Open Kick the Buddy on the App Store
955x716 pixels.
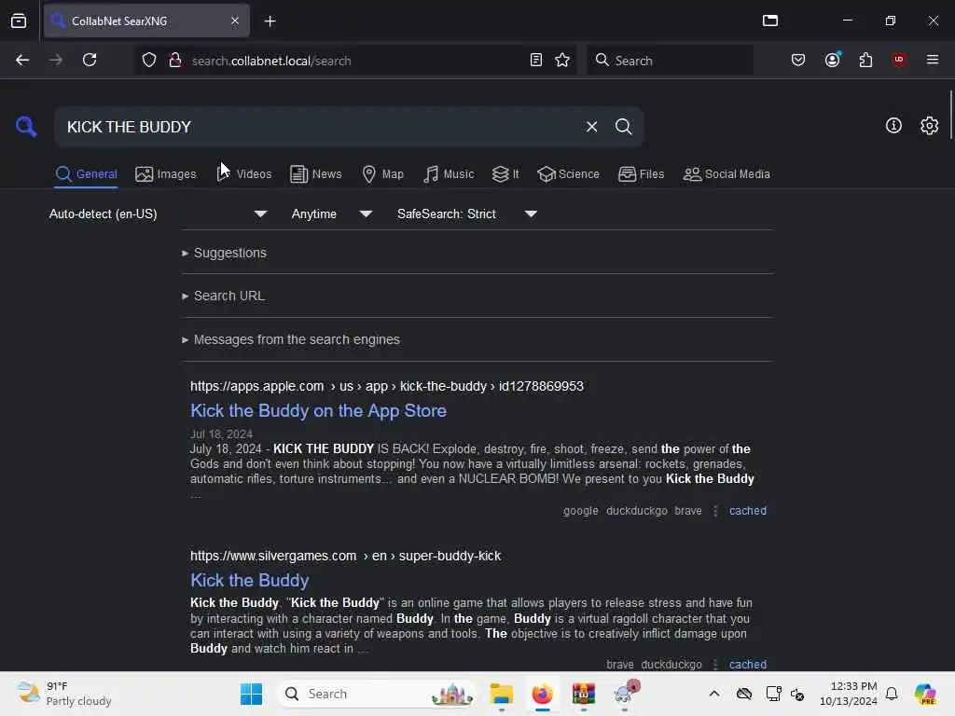click(319, 410)
